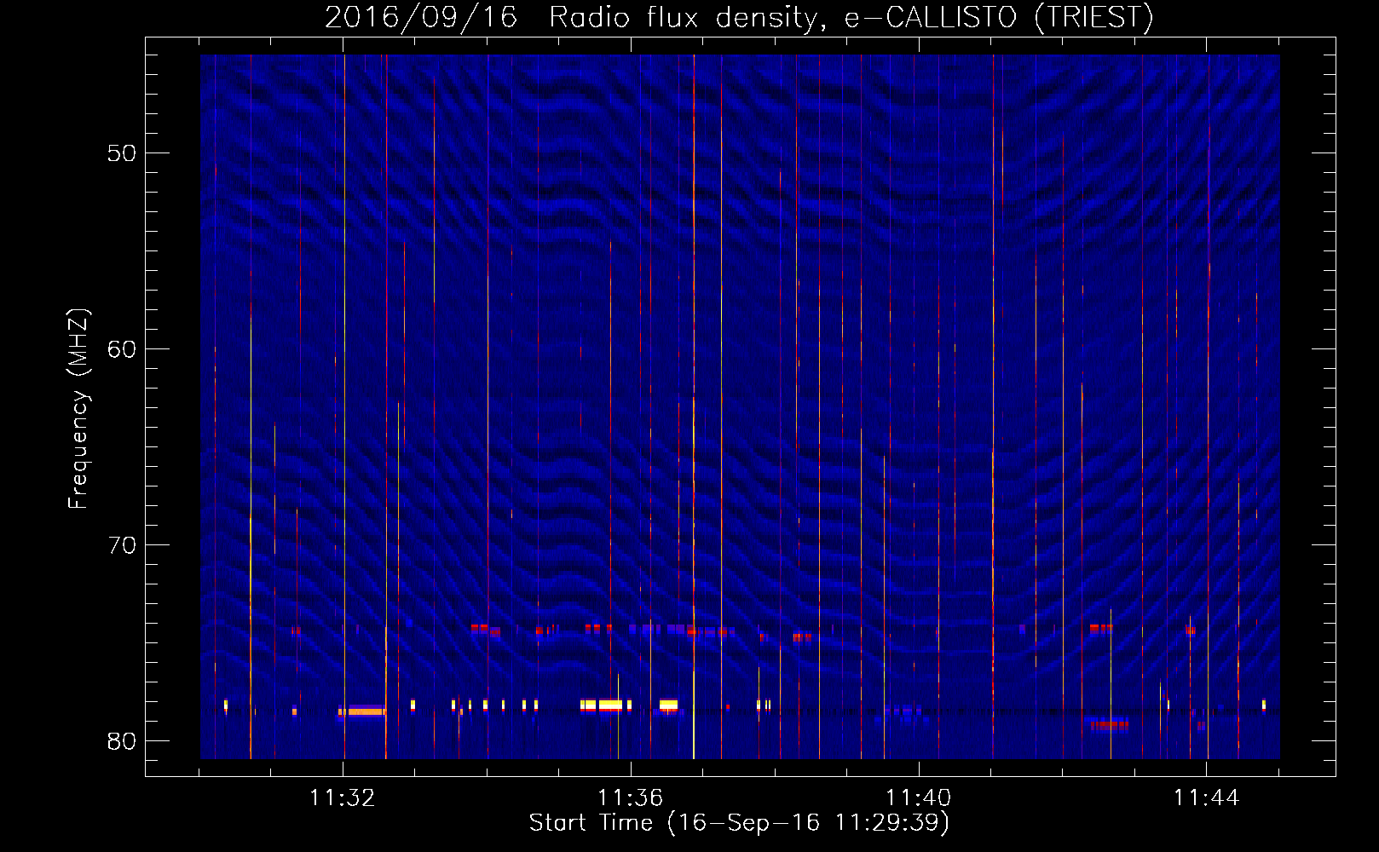
Task: Click the 11:36 time tick label
Action: [631, 798]
